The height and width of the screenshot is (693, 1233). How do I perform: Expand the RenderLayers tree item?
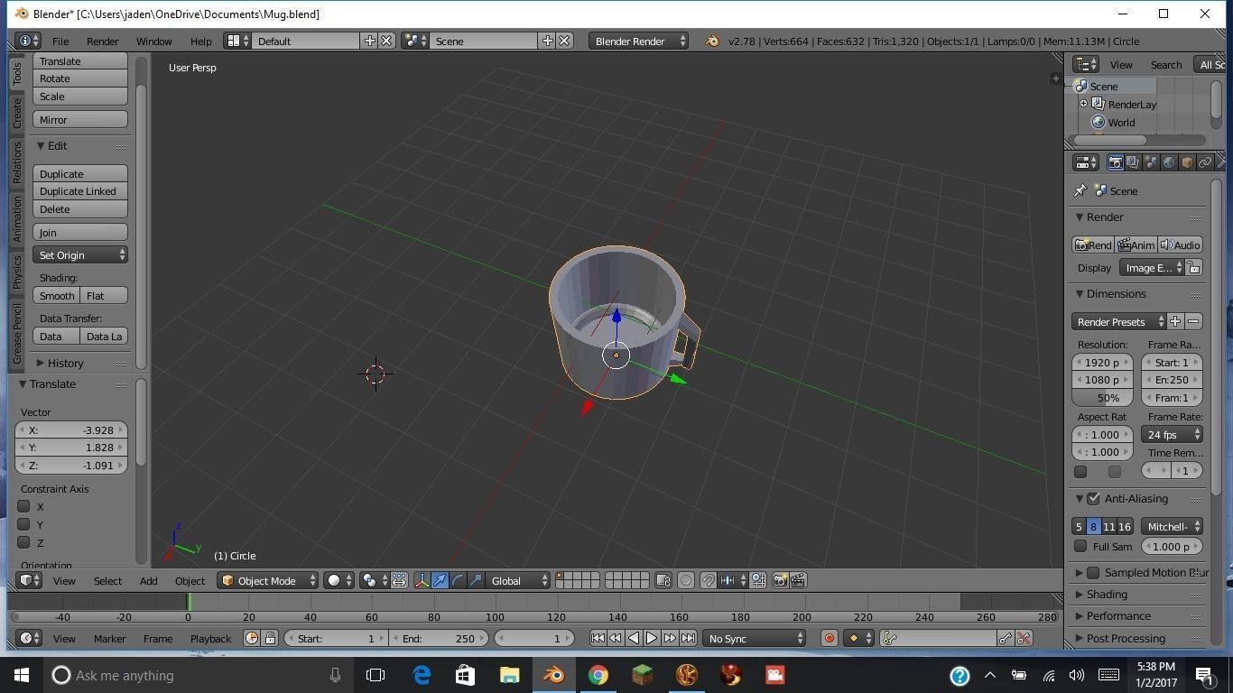click(x=1084, y=104)
